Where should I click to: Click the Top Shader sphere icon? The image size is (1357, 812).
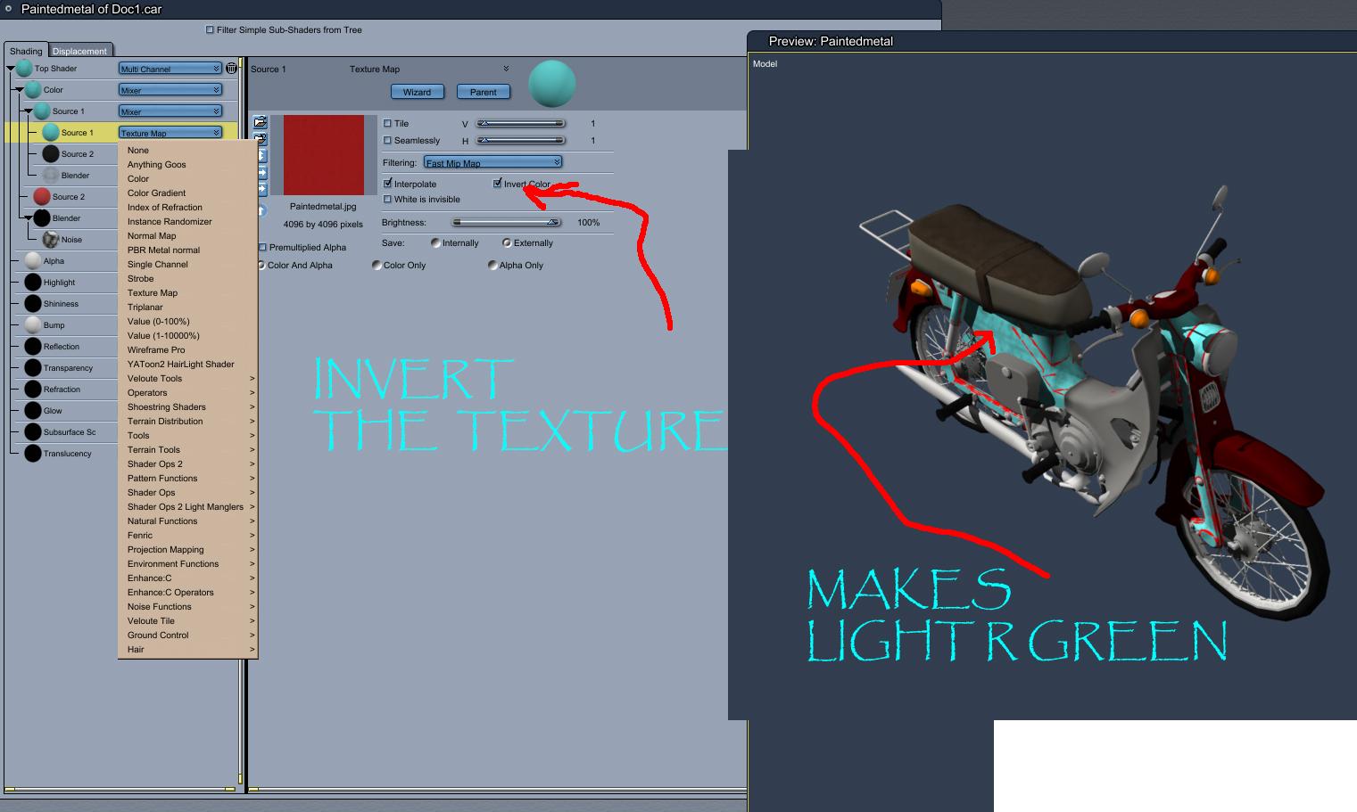24,69
